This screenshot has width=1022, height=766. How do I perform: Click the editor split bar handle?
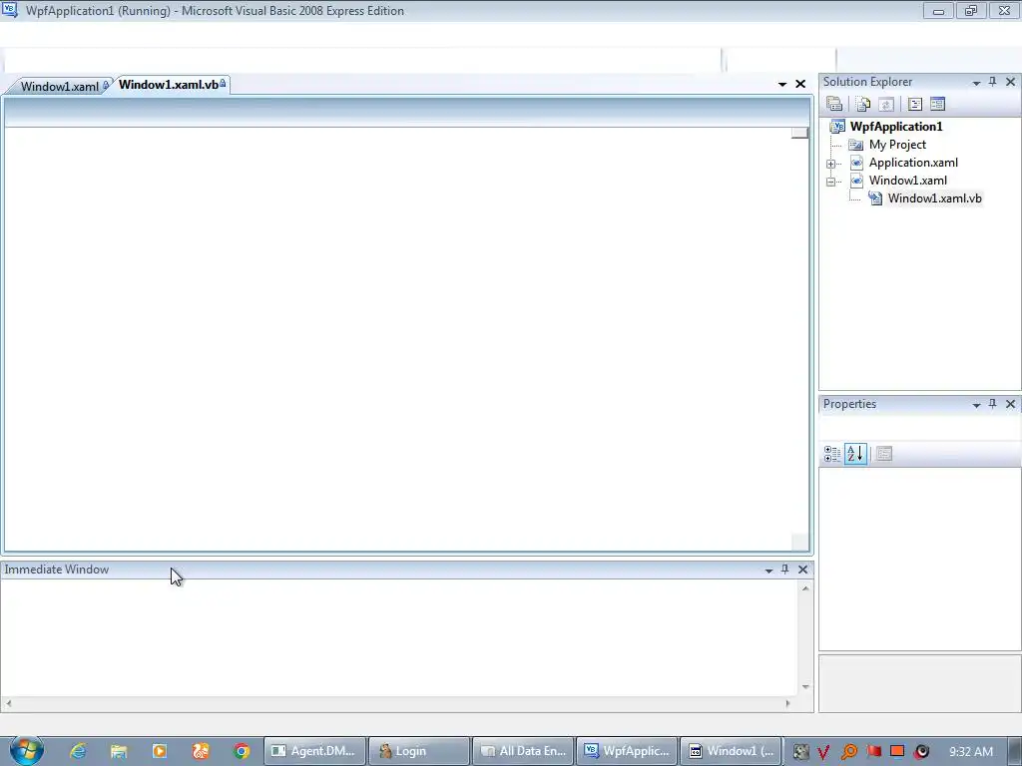pyautogui.click(x=799, y=133)
